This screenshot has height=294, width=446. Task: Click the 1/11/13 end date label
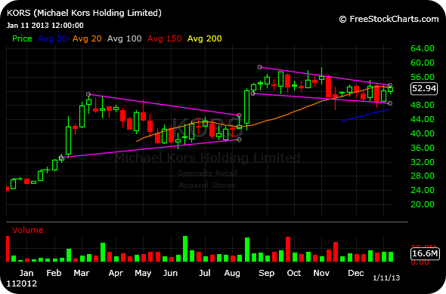coord(386,278)
